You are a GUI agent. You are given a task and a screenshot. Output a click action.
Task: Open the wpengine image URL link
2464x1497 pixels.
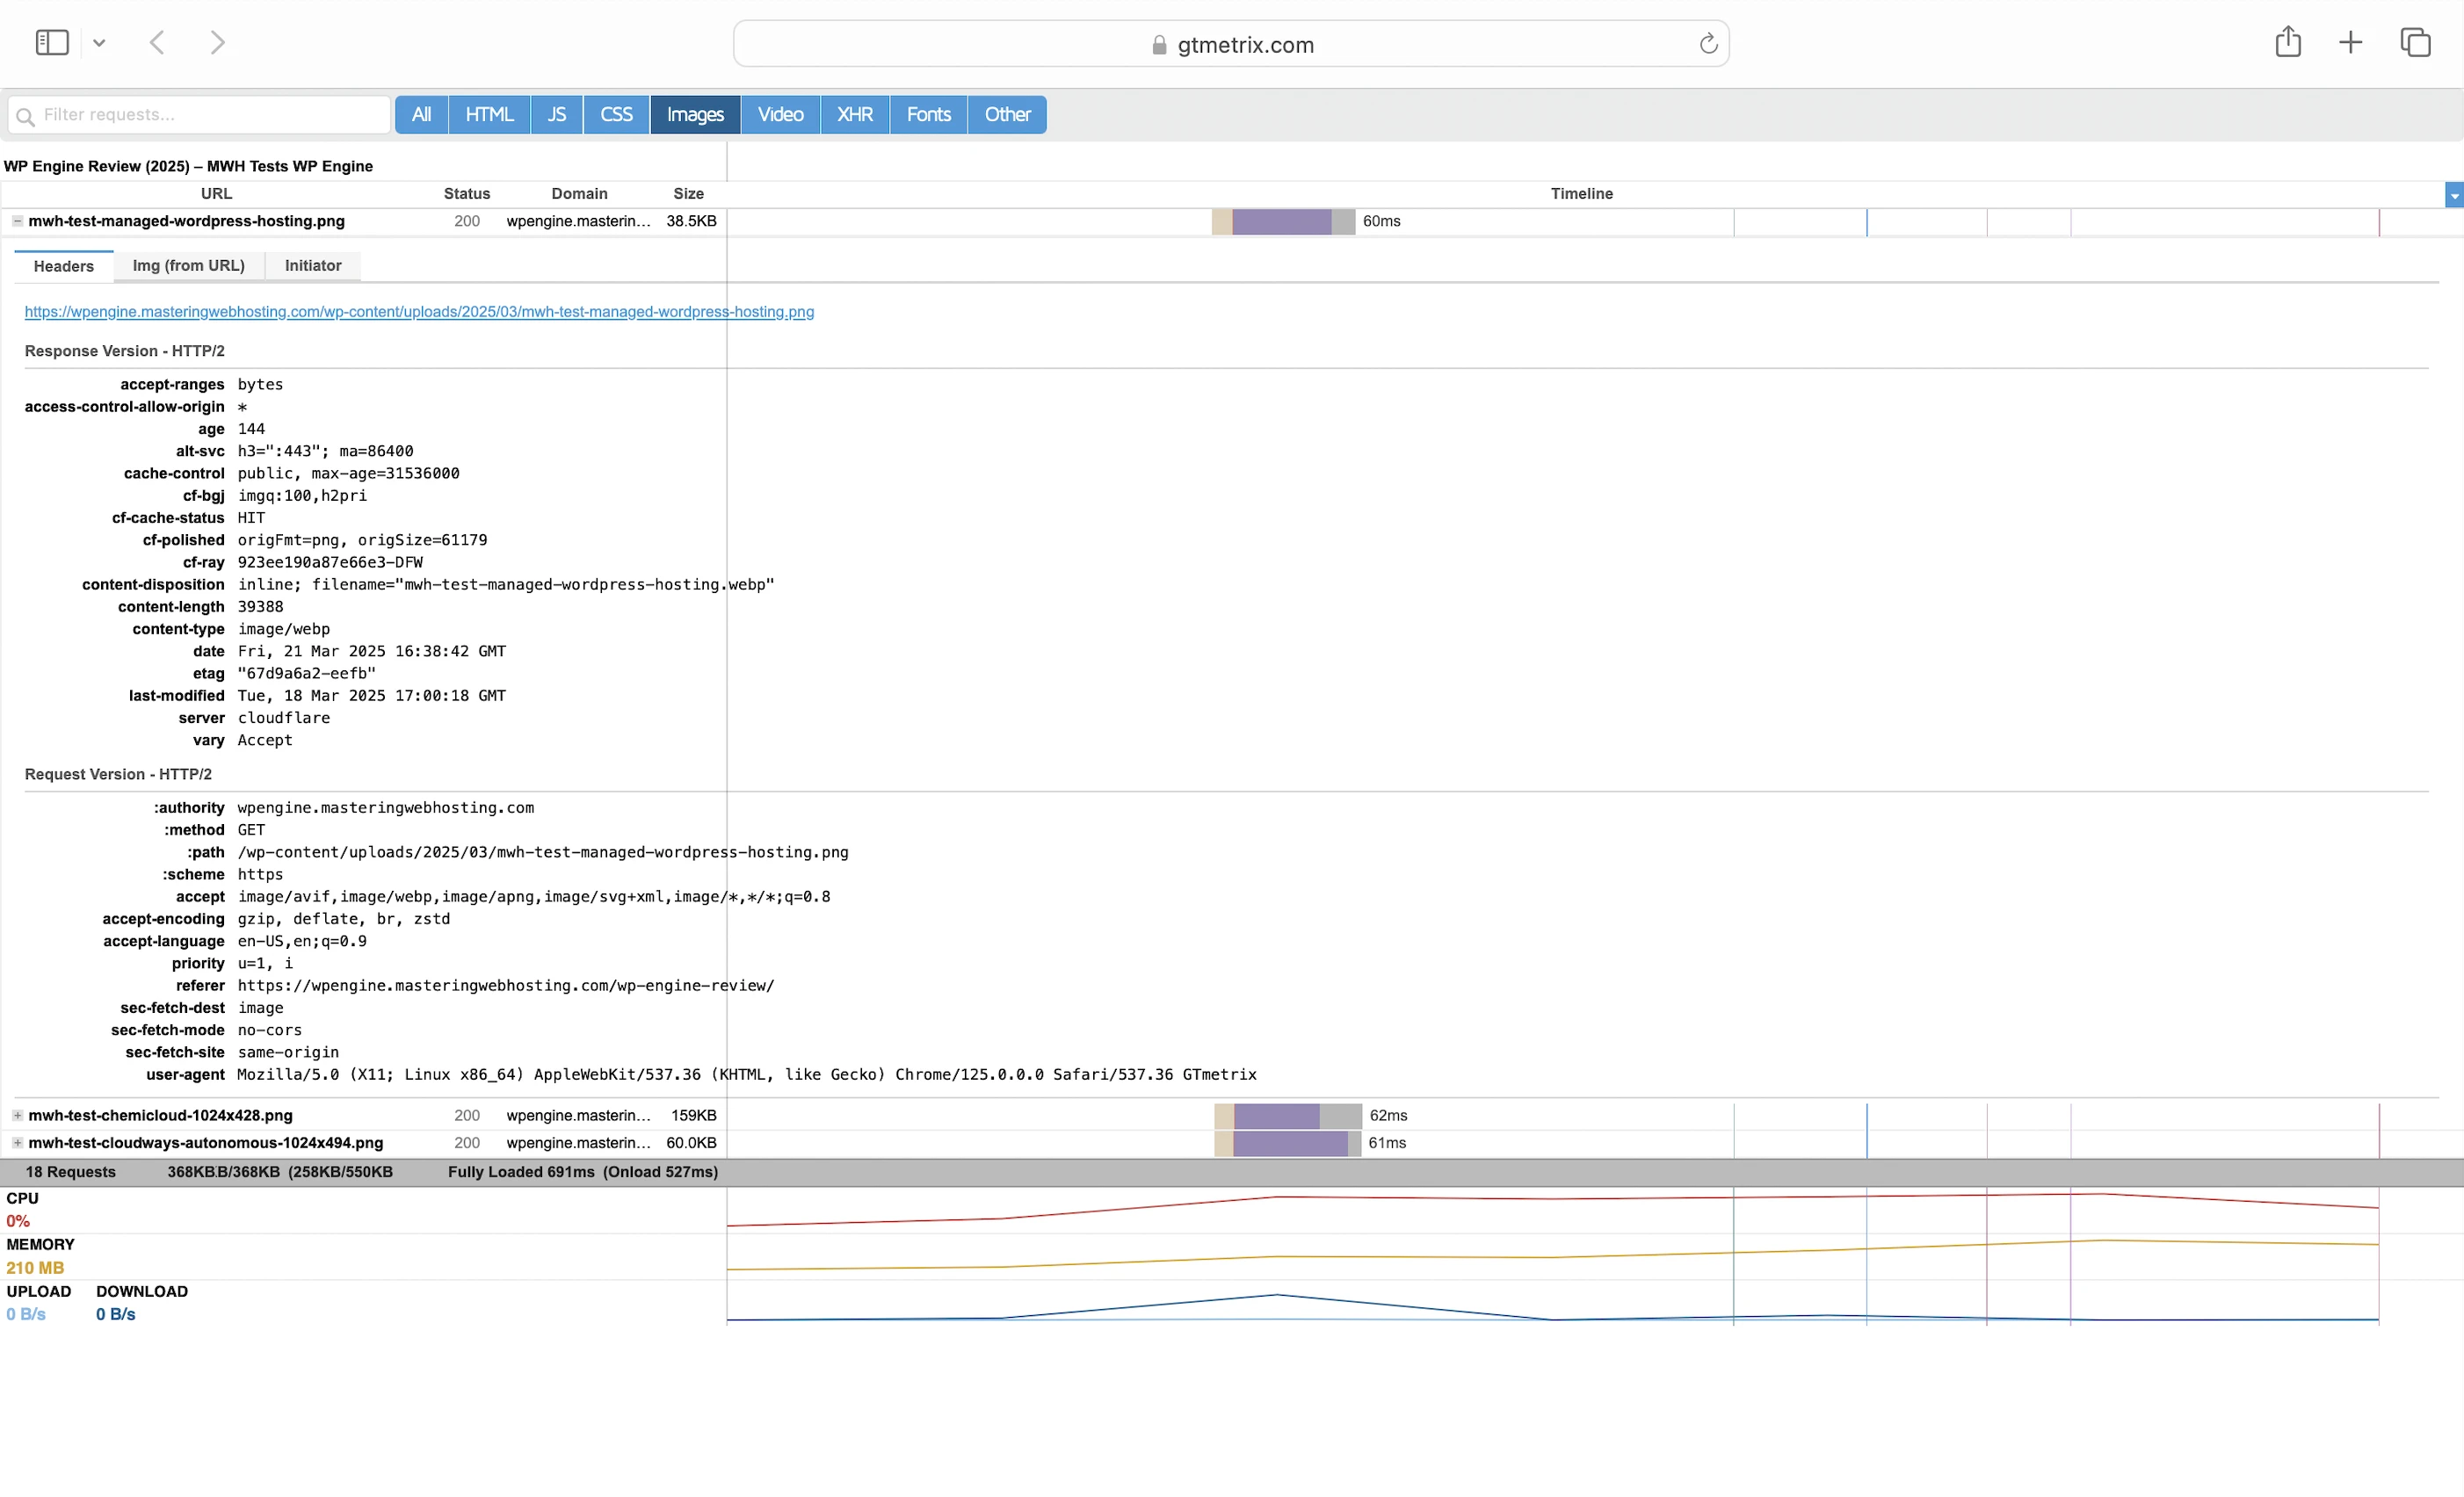click(419, 312)
